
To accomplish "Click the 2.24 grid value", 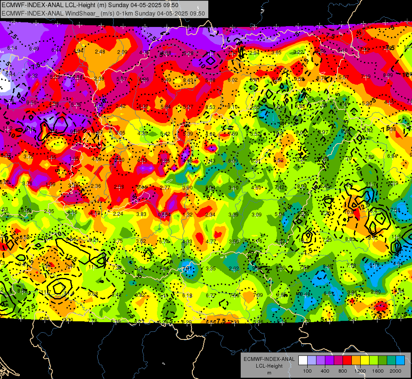I will (x=118, y=214).
